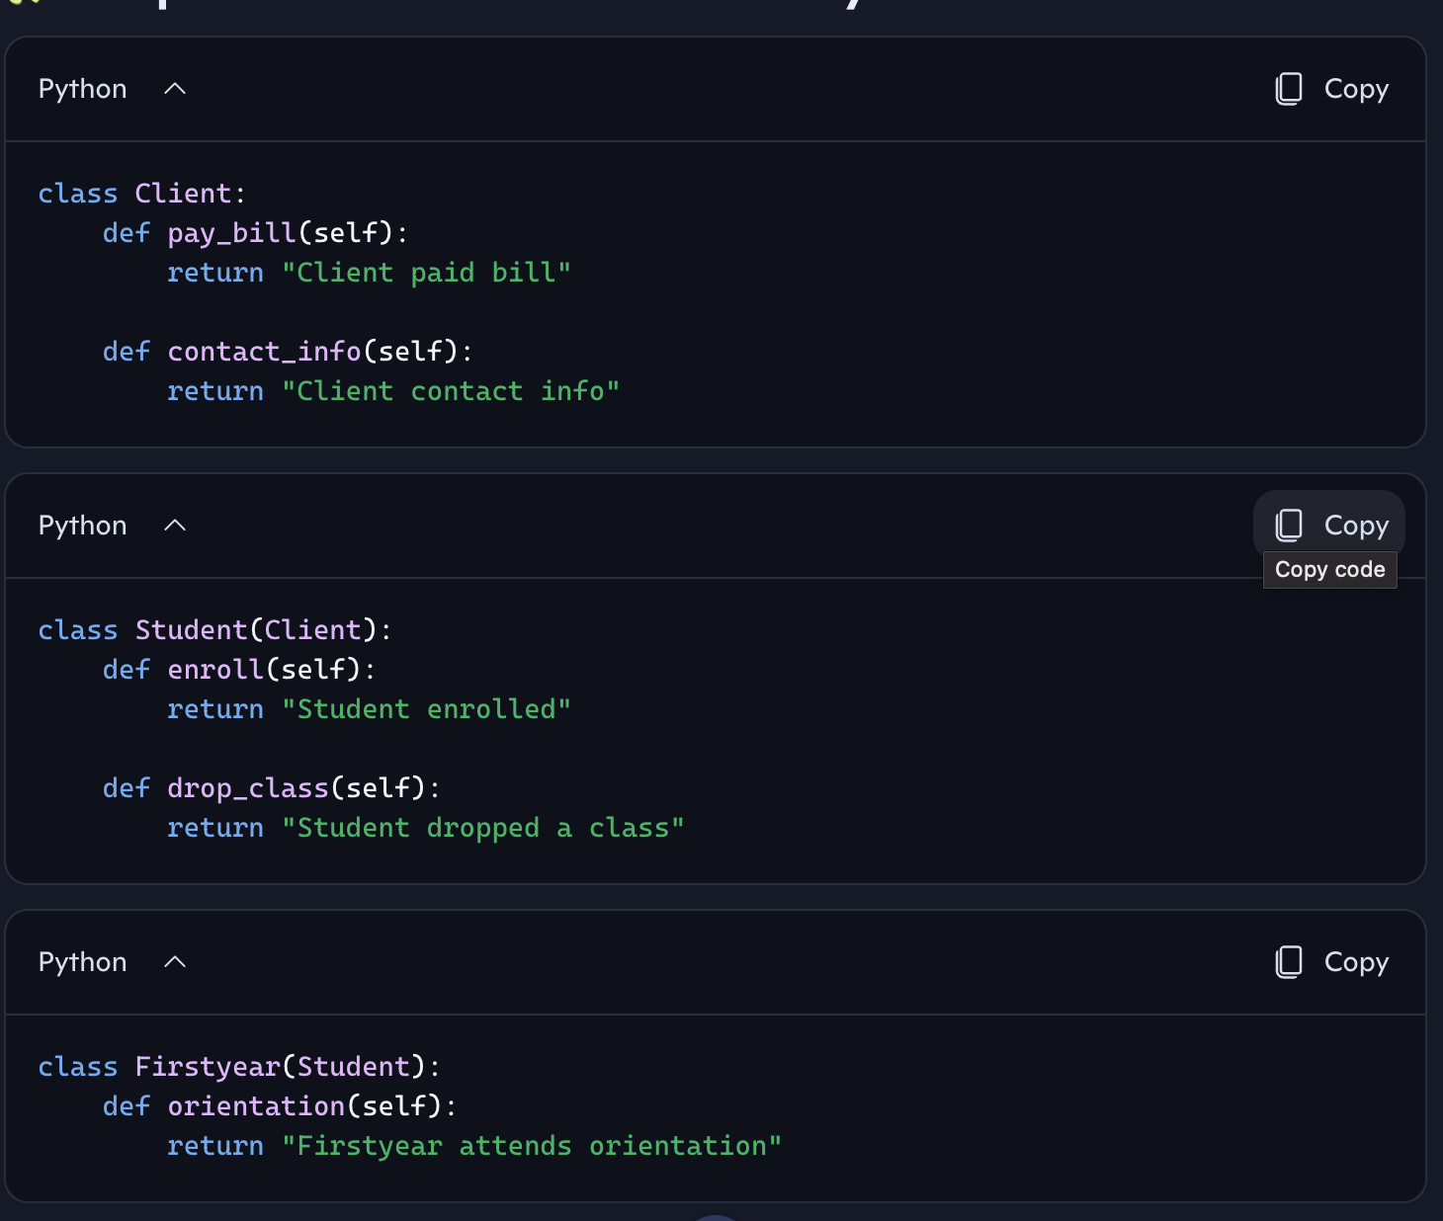Click the "Firstyear attends orientation" string literal
The width and height of the screenshot is (1443, 1221).
[x=532, y=1146]
